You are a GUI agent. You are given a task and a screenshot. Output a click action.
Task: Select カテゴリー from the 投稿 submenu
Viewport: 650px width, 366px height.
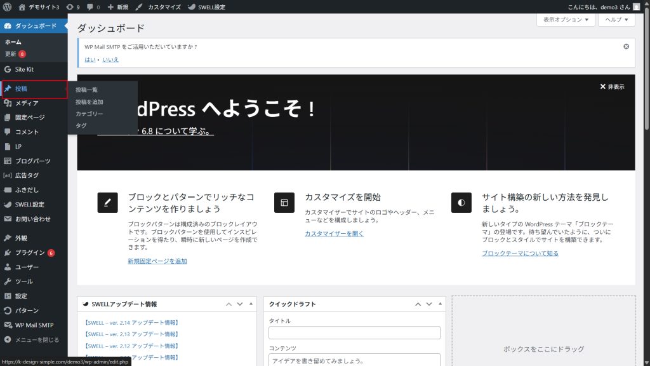(89, 114)
